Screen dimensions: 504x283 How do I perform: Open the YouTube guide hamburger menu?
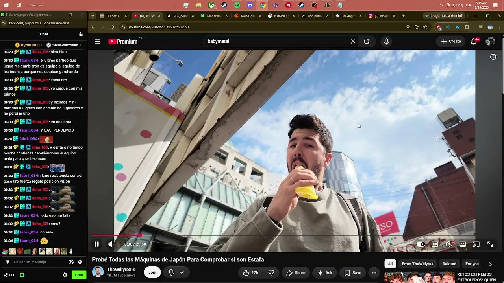(x=98, y=42)
